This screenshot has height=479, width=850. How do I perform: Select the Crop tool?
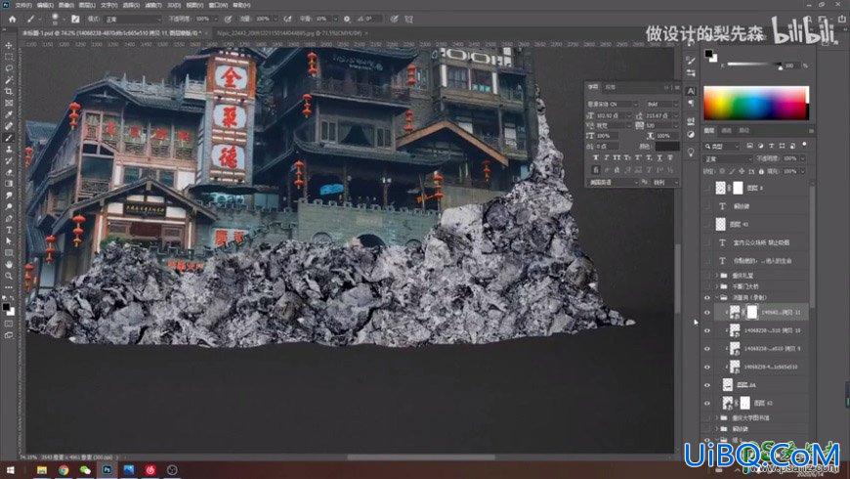(x=9, y=92)
